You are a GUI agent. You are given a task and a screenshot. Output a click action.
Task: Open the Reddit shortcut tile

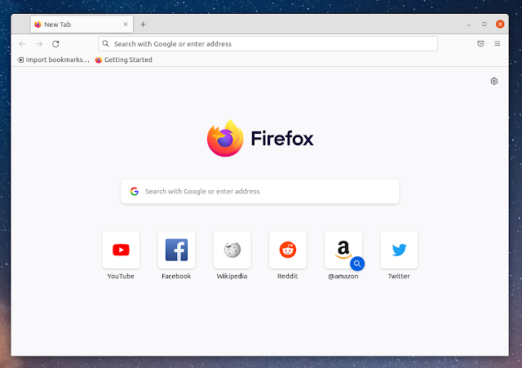coord(288,250)
